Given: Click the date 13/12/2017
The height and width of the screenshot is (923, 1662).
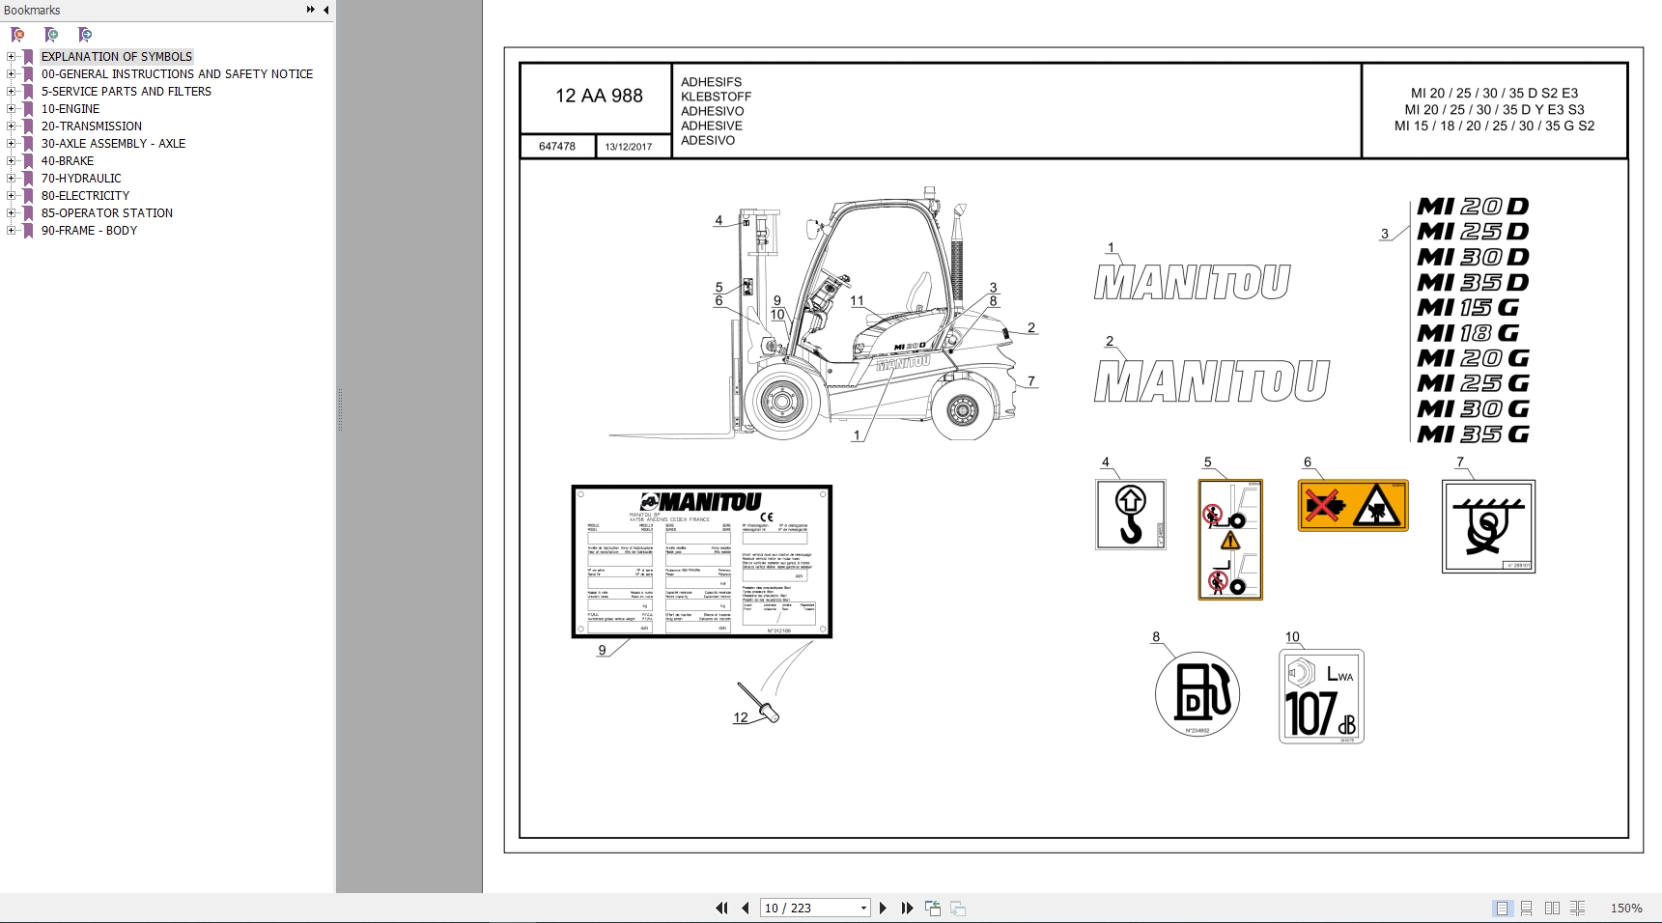Looking at the screenshot, I should [x=629, y=147].
